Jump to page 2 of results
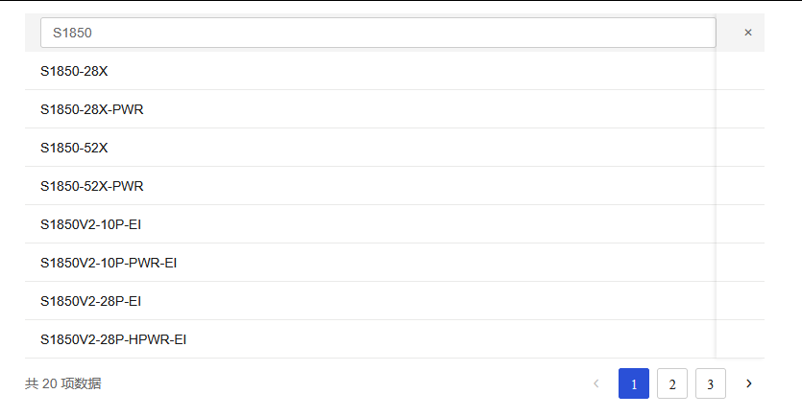The width and height of the screenshot is (802, 417). coord(672,383)
